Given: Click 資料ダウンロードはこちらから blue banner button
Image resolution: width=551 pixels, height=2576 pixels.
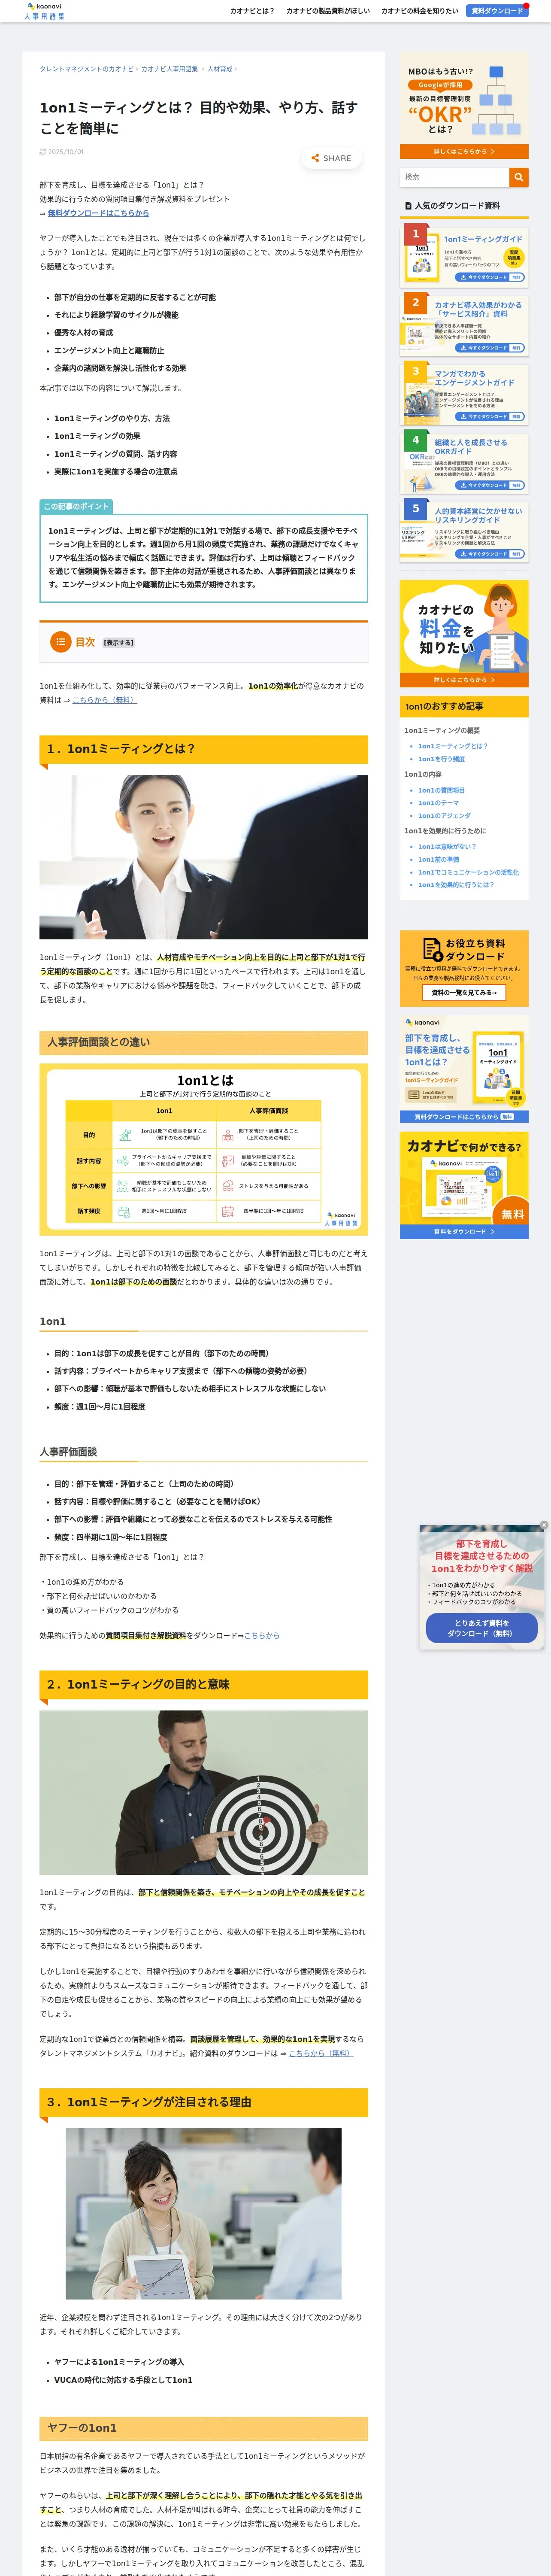Looking at the screenshot, I should (x=464, y=1117).
